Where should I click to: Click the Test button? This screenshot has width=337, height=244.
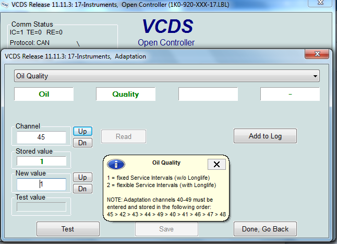click(68, 229)
